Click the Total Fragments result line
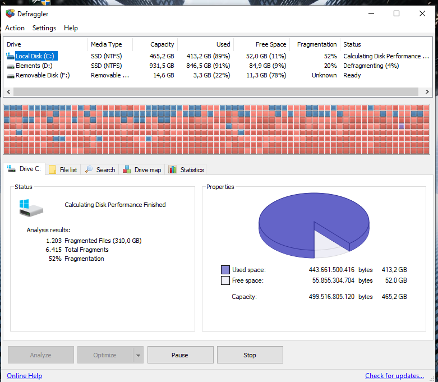 click(x=77, y=250)
